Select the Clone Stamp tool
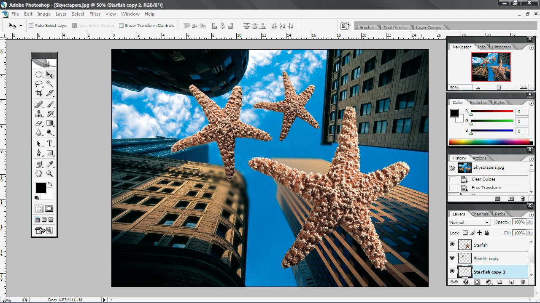 coord(39,114)
